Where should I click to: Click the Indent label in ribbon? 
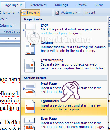pos(90,13)
